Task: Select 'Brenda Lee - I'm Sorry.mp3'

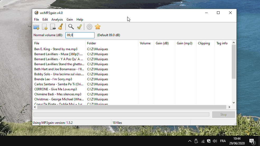Action: point(53,79)
